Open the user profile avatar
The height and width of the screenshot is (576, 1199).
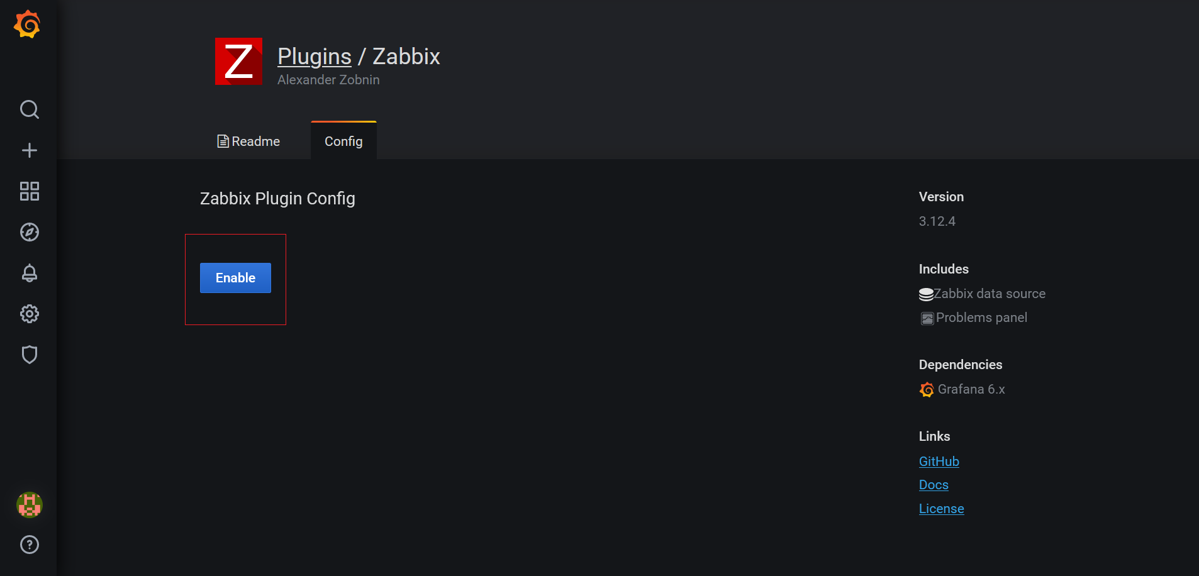[x=29, y=504]
